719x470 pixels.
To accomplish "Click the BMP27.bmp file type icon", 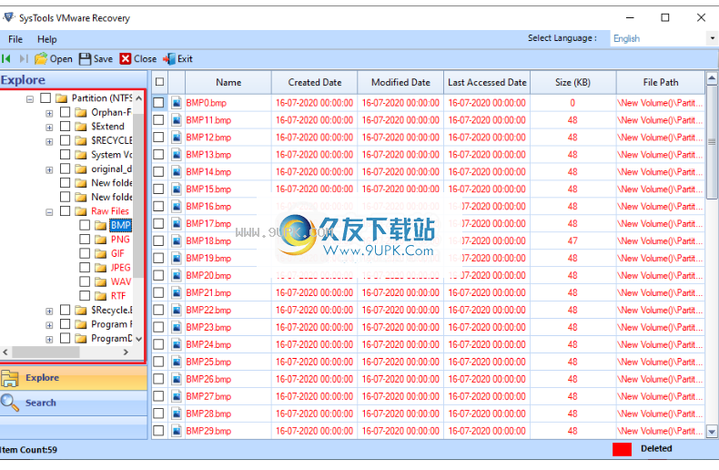I will pos(177,396).
